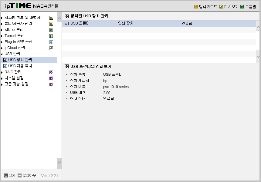
Task: Click the 2.00 USB version value
Action: [x=107, y=93]
